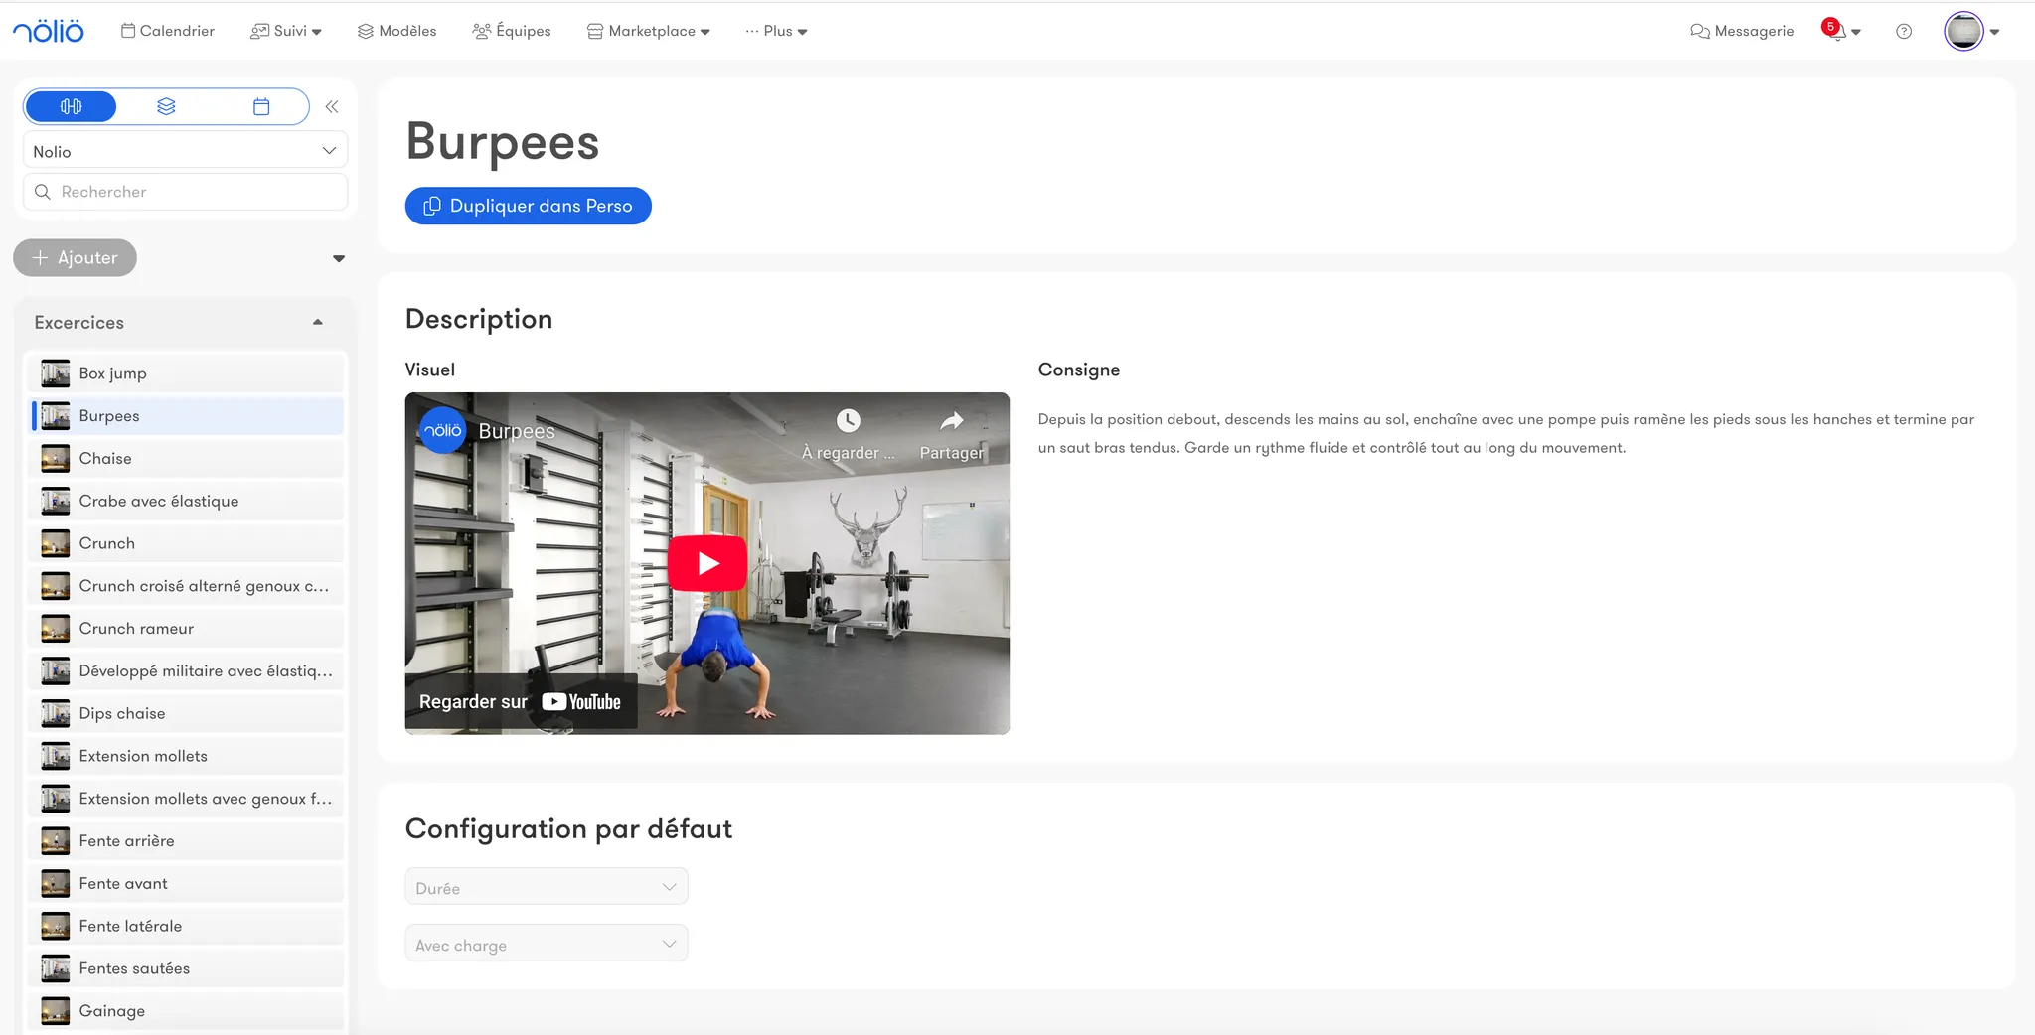Click the Rechercher search field
Viewport: 2035px width, 1035px height.
click(185, 192)
